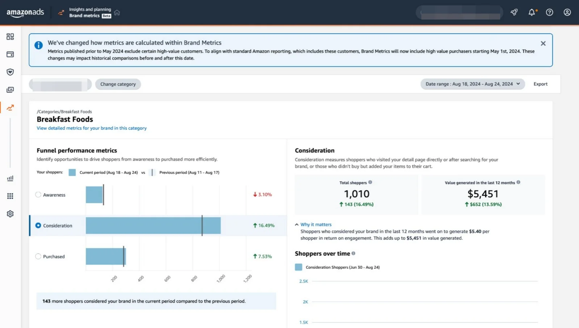This screenshot has width=579, height=328.
Task: Click the Awareness funnel bar
Action: [x=94, y=195]
